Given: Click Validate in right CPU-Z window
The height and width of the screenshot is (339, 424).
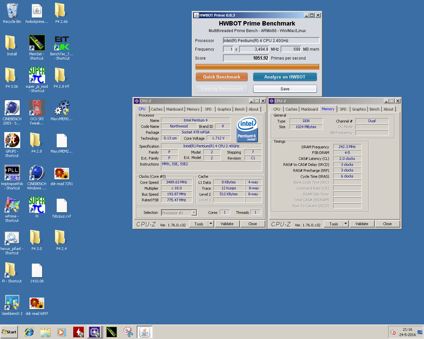Looking at the screenshot, I should 362,224.
